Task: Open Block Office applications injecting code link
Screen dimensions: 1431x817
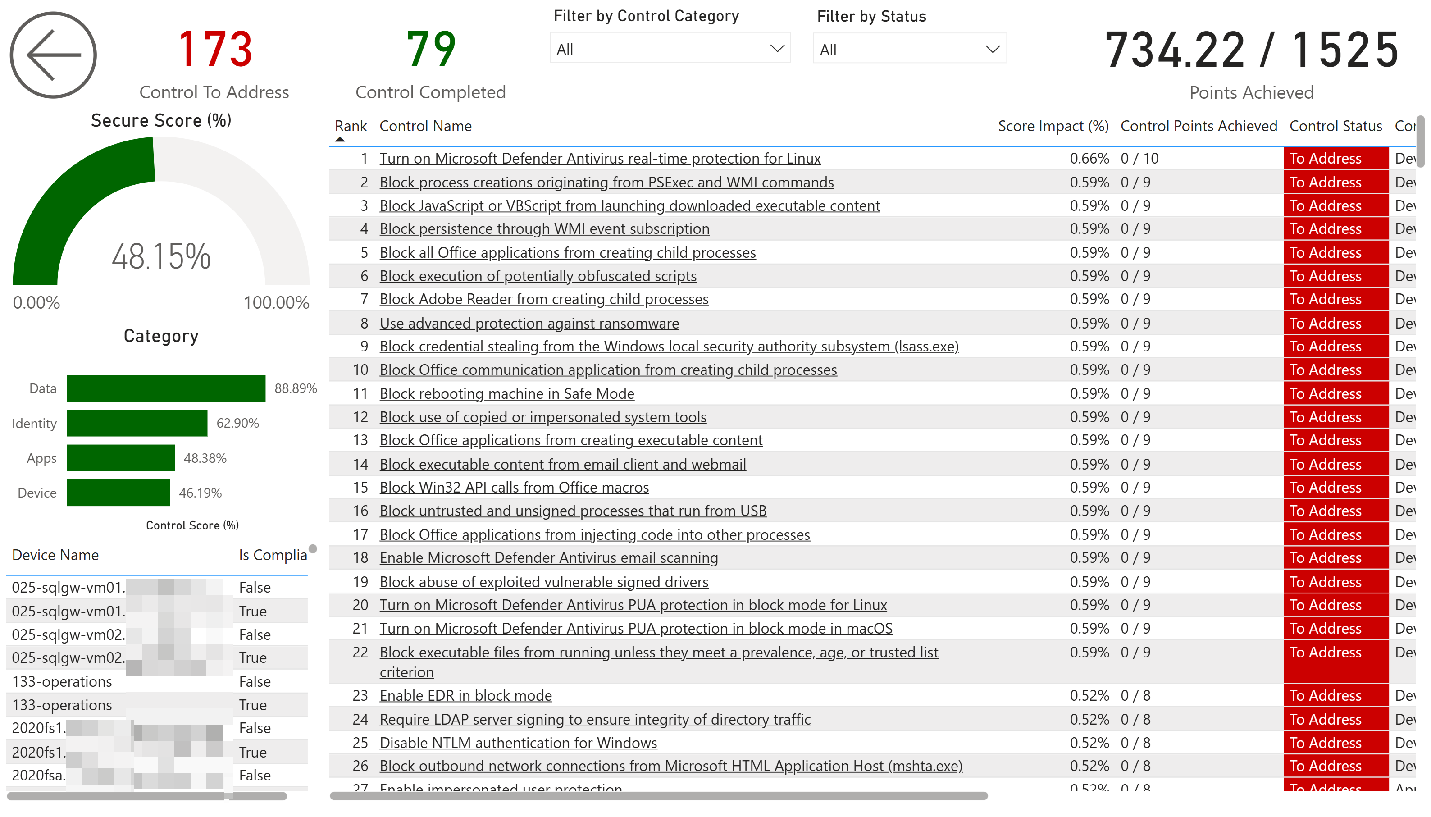Action: [595, 535]
